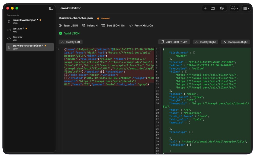Click the Prettify Left button
Viewport: 255px width, 159px height.
[70, 42]
